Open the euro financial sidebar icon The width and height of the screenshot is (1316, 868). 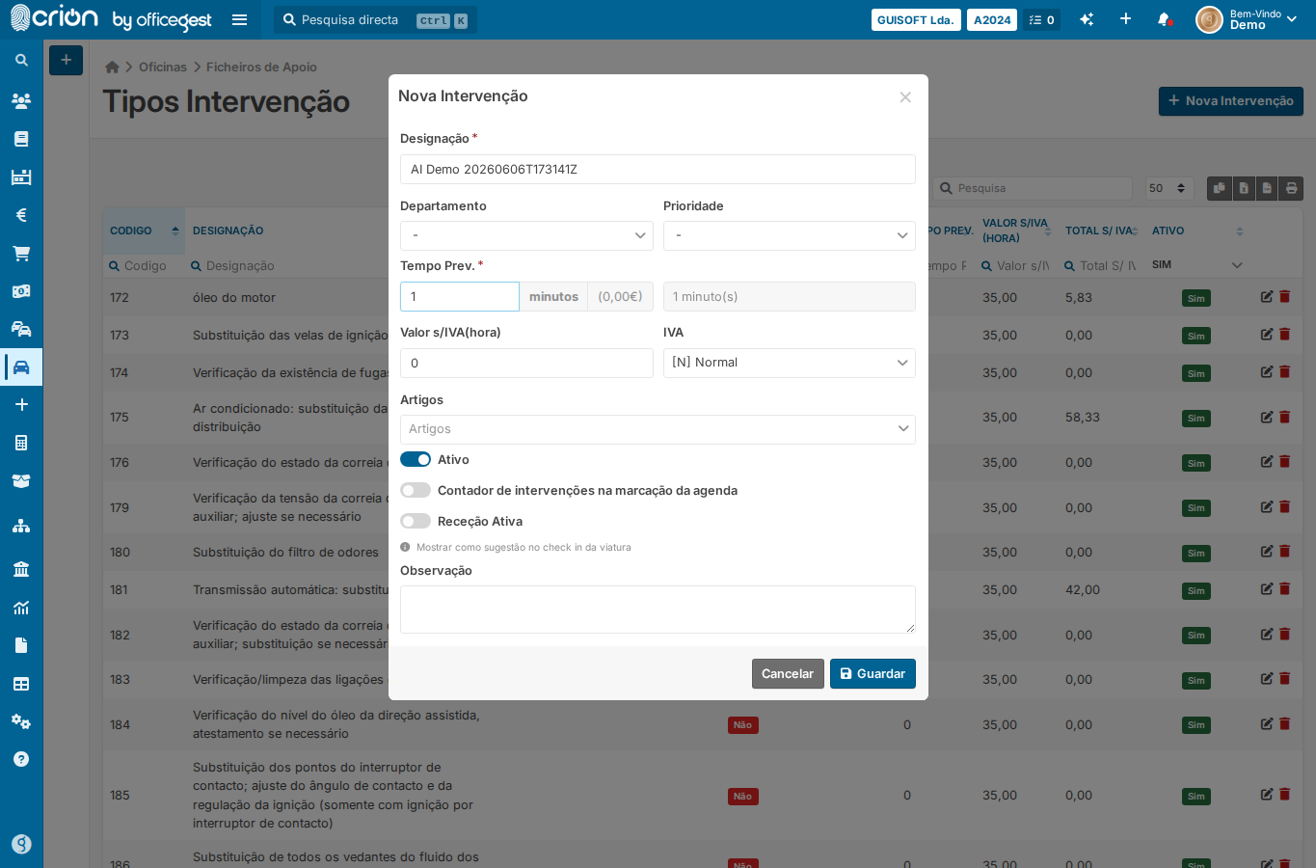21,215
